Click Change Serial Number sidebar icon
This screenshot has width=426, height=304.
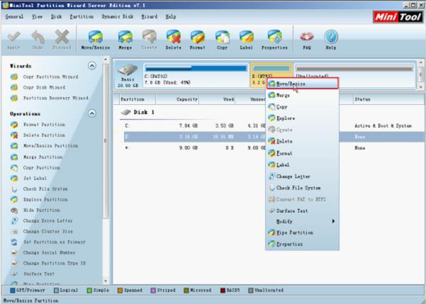(14, 253)
